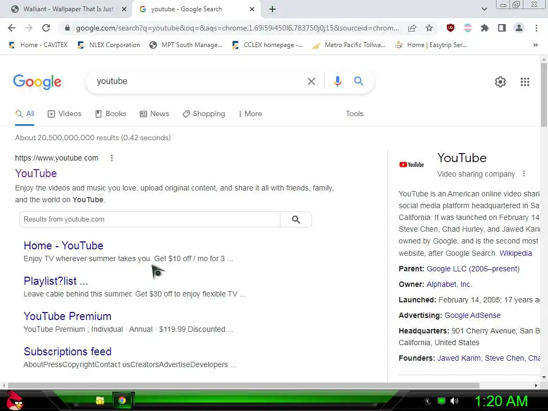Start voice search with microphone
The image size is (548, 411).
[337, 81]
